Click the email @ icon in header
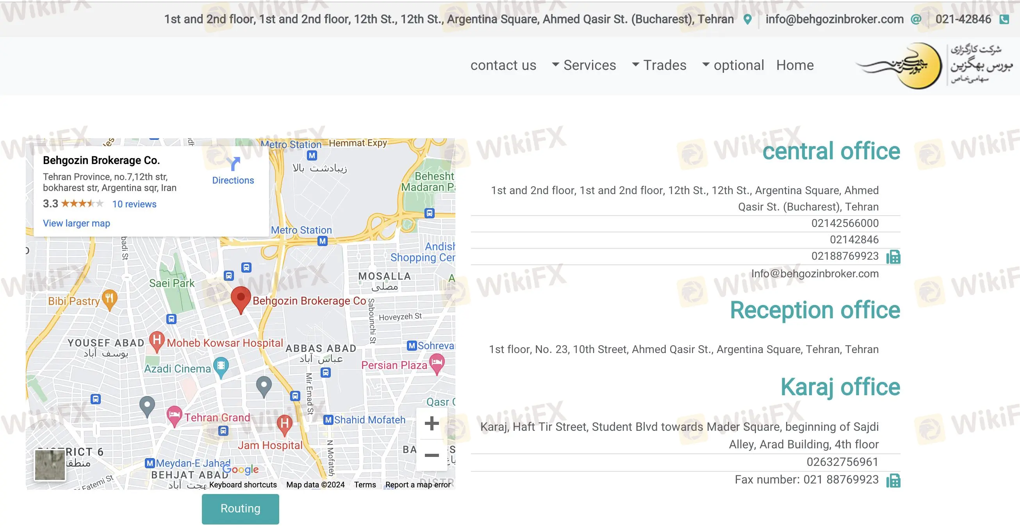Screen dimensions: 1020x528 point(916,20)
